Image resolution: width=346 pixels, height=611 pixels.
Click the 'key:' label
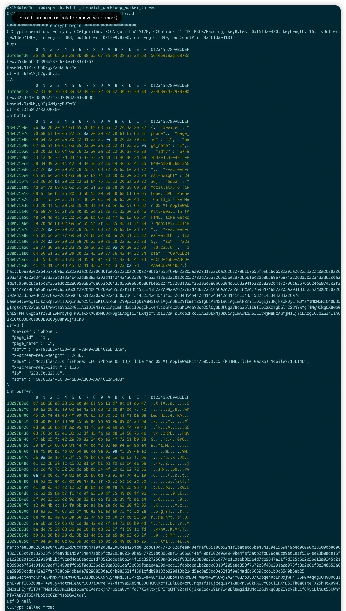point(12,44)
